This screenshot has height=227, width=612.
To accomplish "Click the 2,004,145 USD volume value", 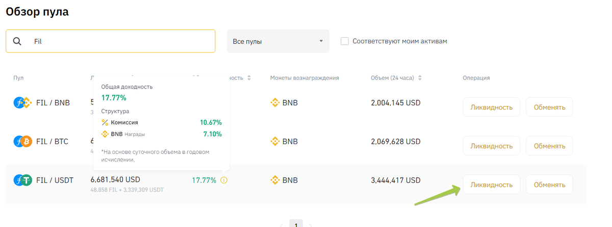I will click(x=396, y=103).
